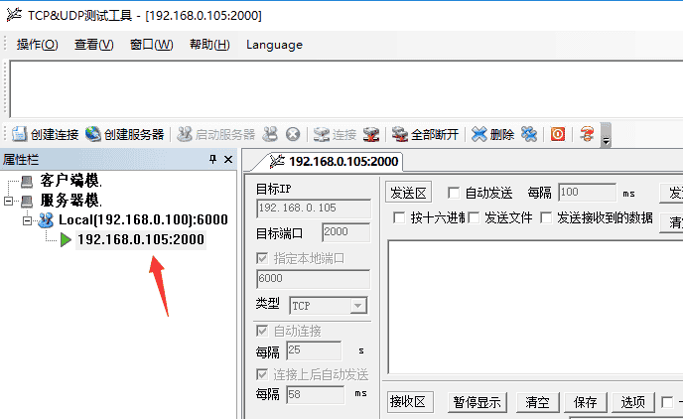The image size is (683, 419).
Task: Click the 删除 (delete) blue X button
Action: coord(492,135)
